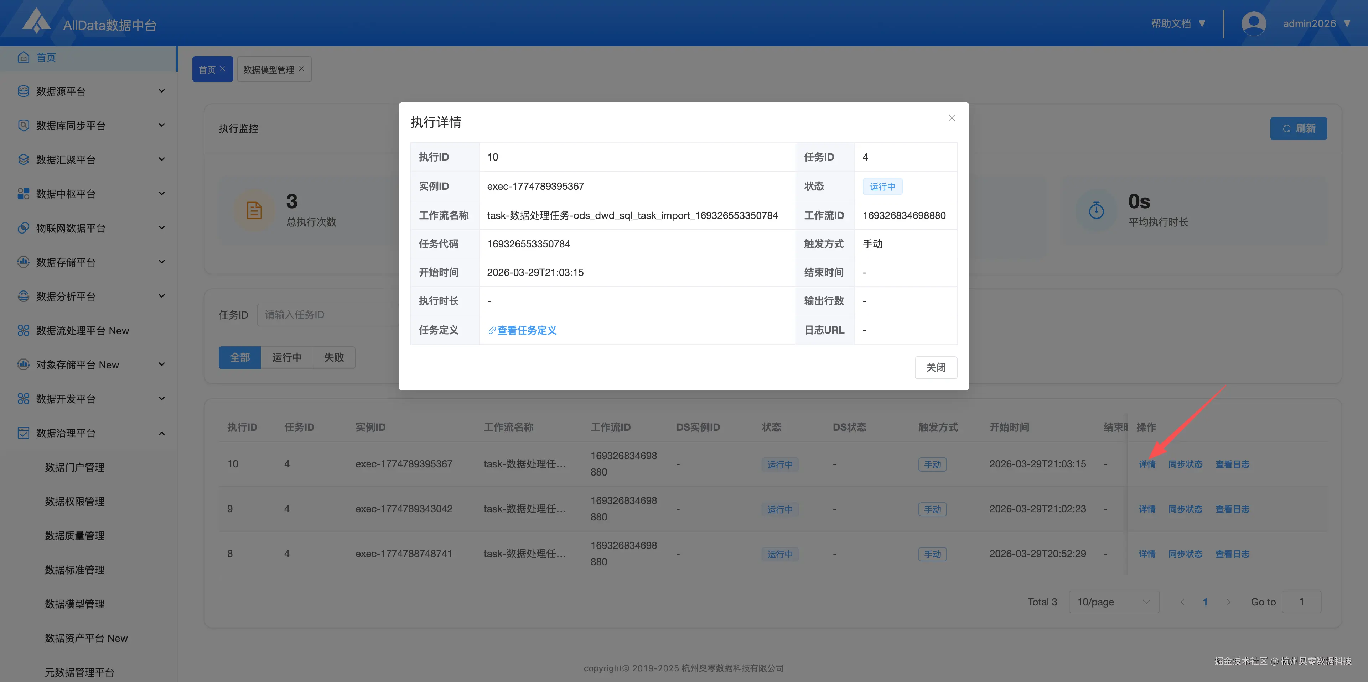Switch filter to 运行中
The width and height of the screenshot is (1368, 682).
click(x=287, y=357)
